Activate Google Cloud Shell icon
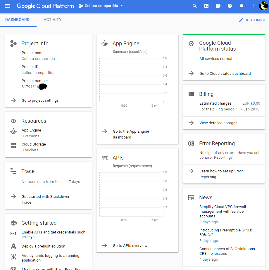 click(206, 6)
